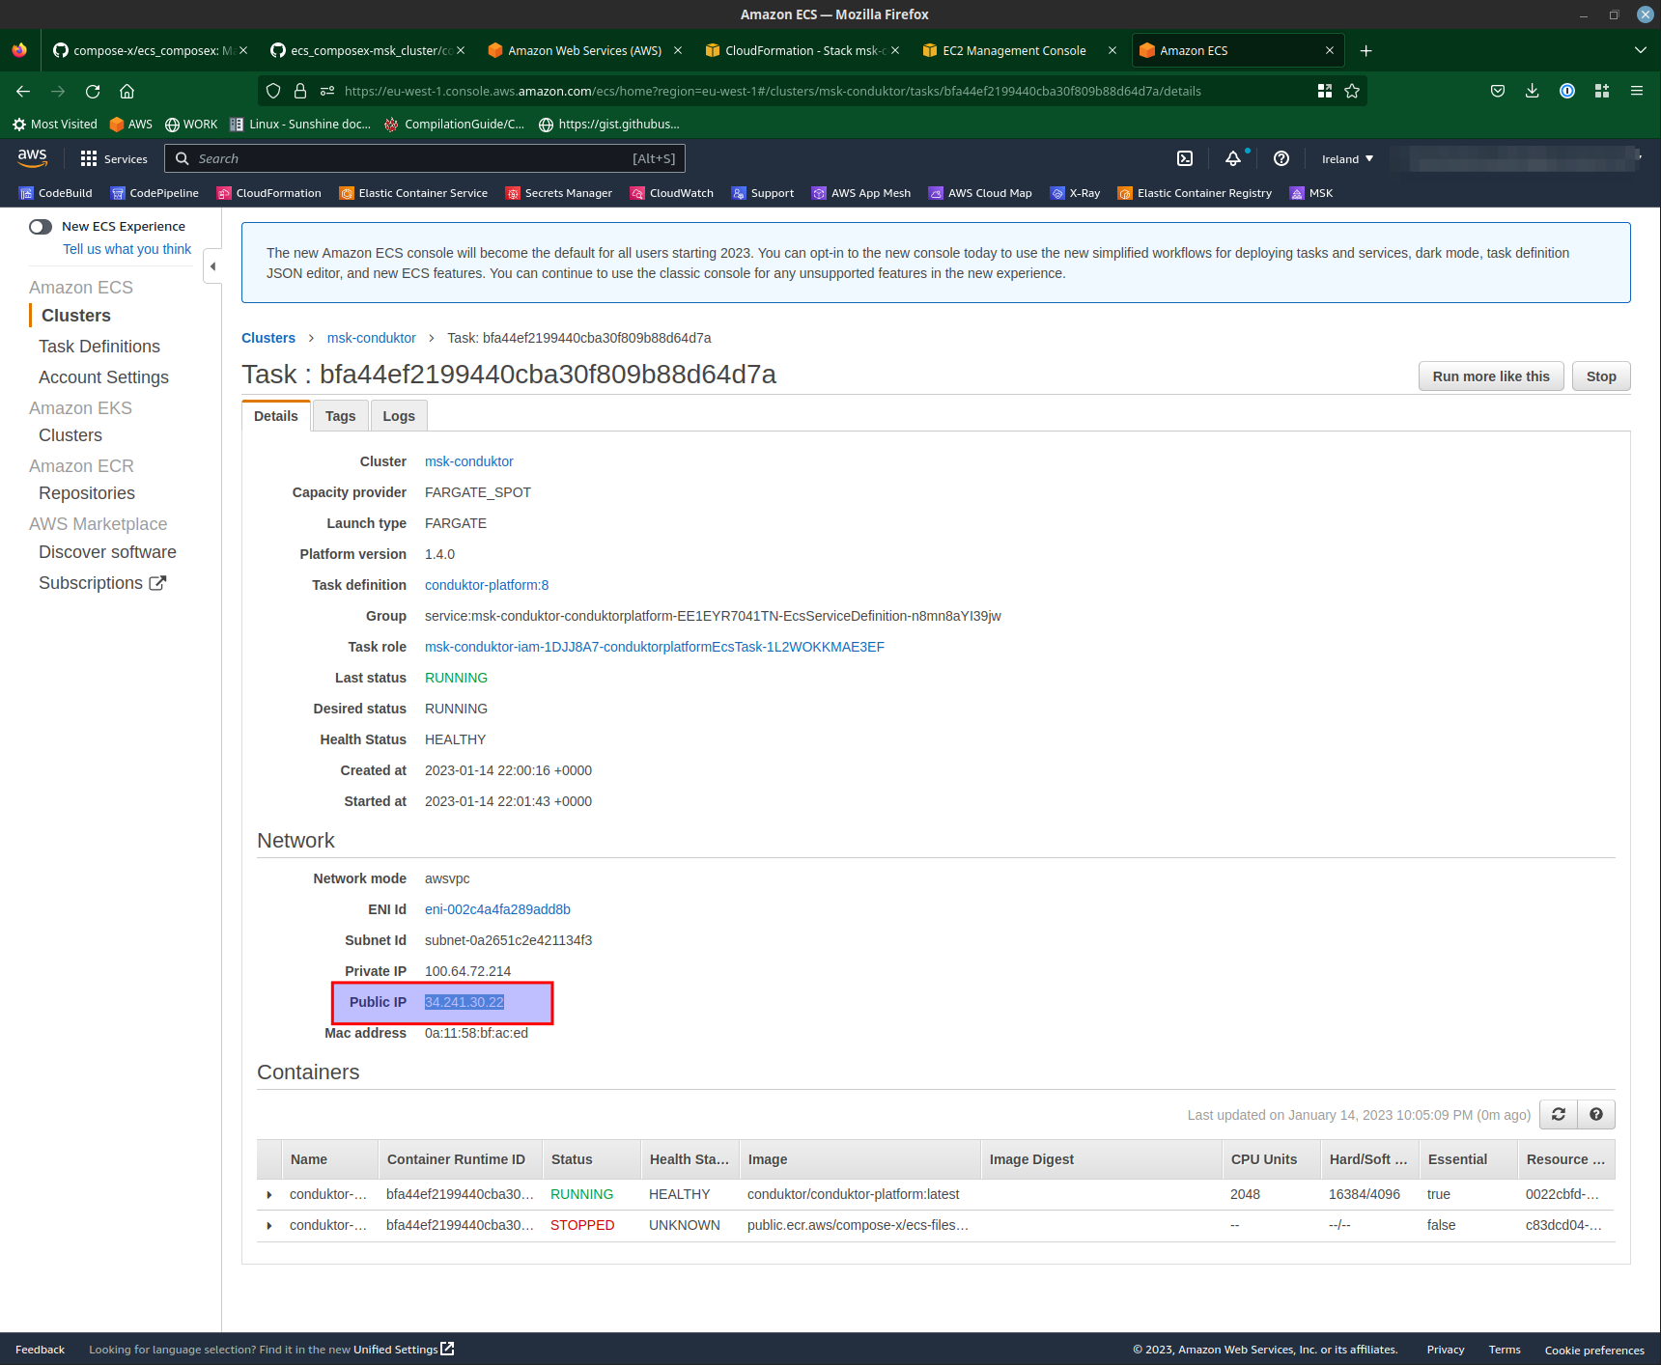The image size is (1661, 1365).
Task: Open Most Visited bookmarks folder
Action: [x=55, y=125]
